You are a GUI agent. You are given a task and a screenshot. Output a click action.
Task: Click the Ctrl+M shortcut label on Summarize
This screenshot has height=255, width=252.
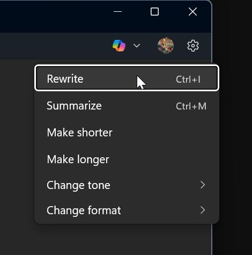tap(191, 106)
